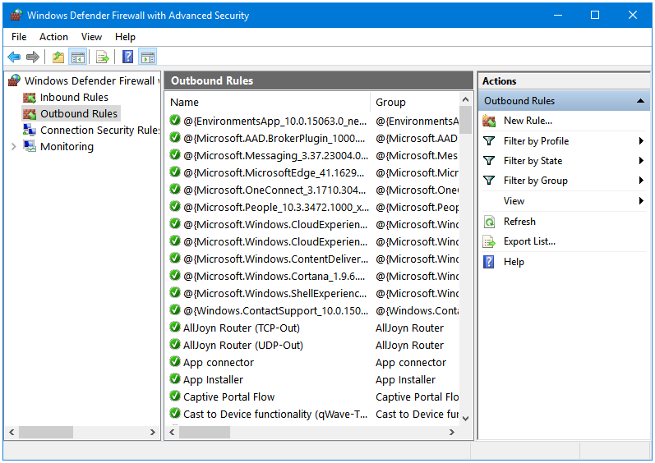Click the funnel icon for Filter by Group
The image size is (655, 463).
(489, 181)
